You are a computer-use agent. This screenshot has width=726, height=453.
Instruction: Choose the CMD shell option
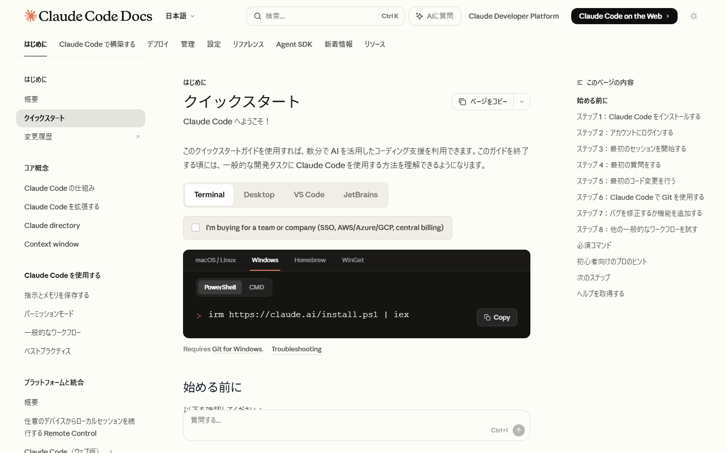[257, 287]
